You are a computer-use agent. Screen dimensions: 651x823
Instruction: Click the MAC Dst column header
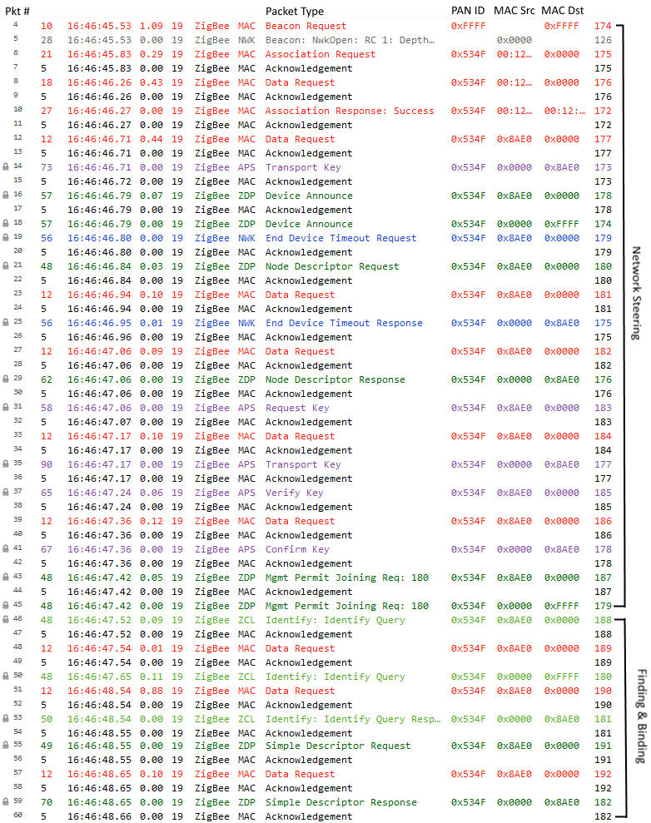click(x=562, y=11)
